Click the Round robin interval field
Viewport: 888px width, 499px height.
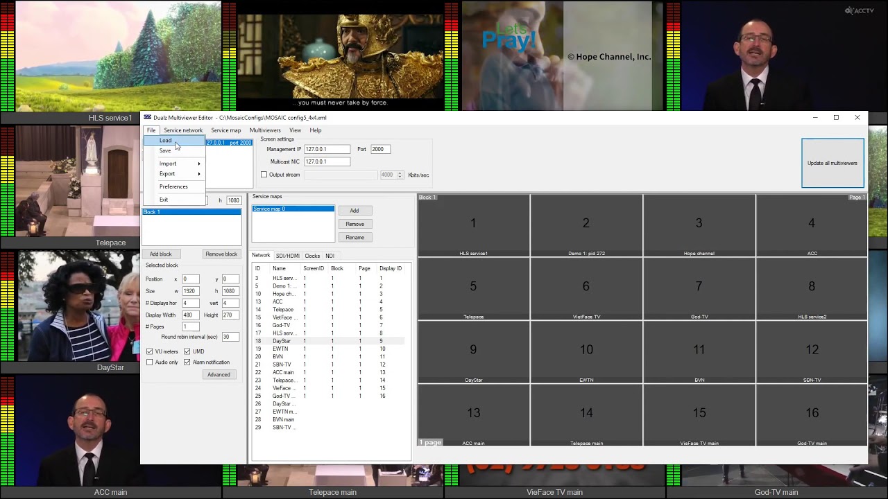[230, 337]
